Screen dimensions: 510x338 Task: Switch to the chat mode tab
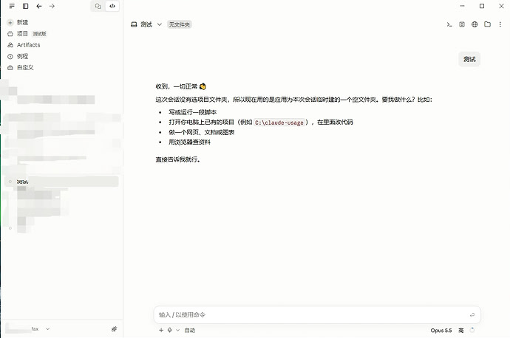(98, 6)
